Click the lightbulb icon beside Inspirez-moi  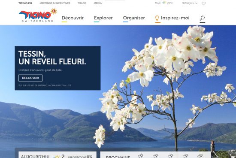point(157,18)
